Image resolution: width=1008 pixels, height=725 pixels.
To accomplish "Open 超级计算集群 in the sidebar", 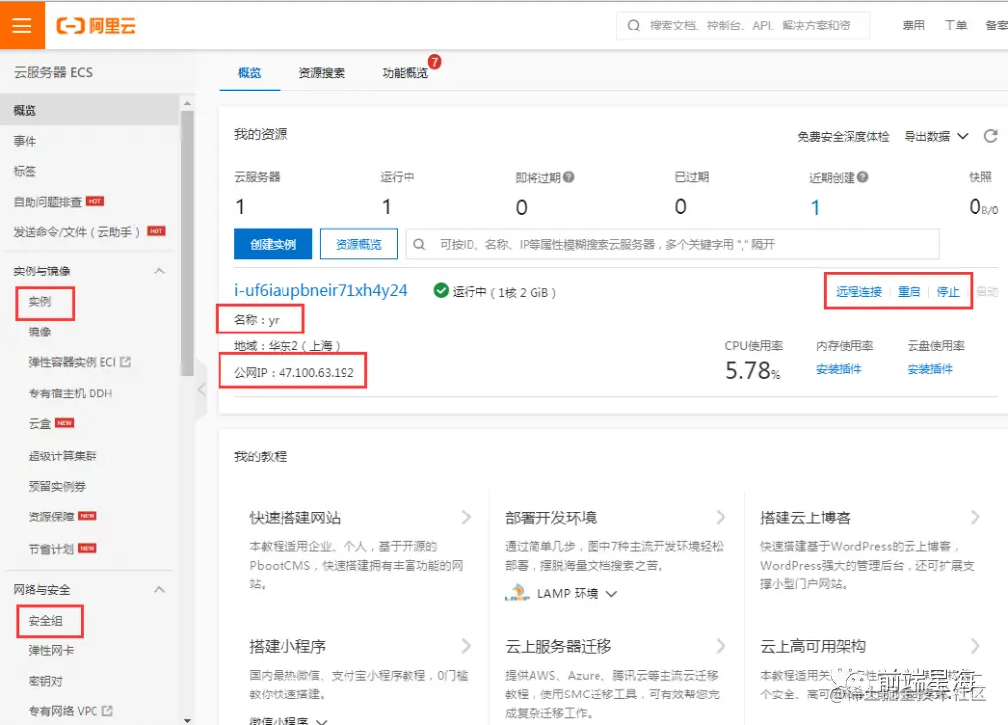I will pyautogui.click(x=62, y=455).
